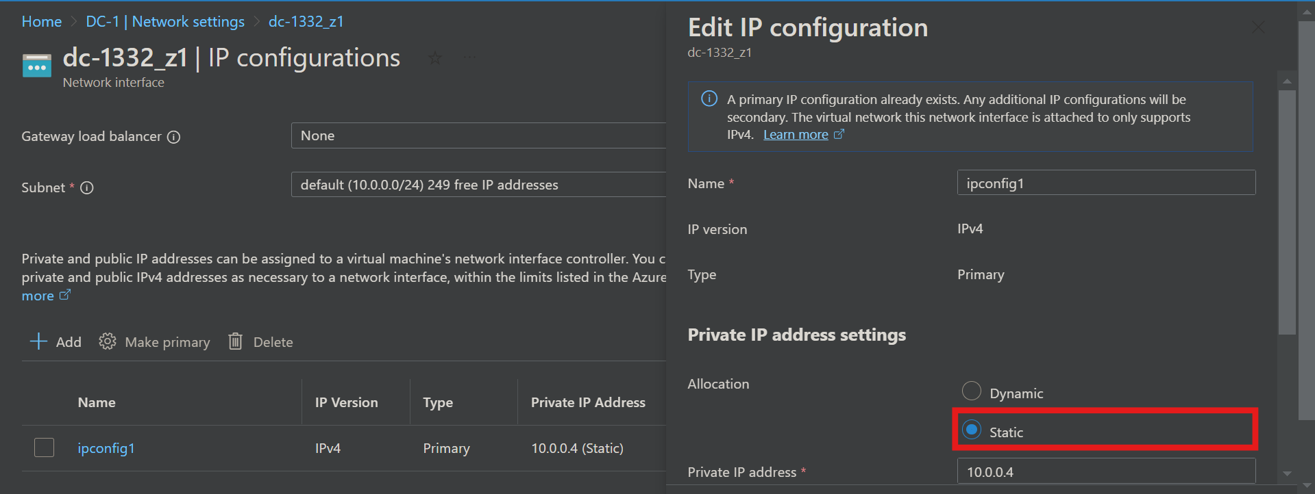Click the Delete trash can icon
Viewport: 1315px width, 494px height.
[235, 341]
